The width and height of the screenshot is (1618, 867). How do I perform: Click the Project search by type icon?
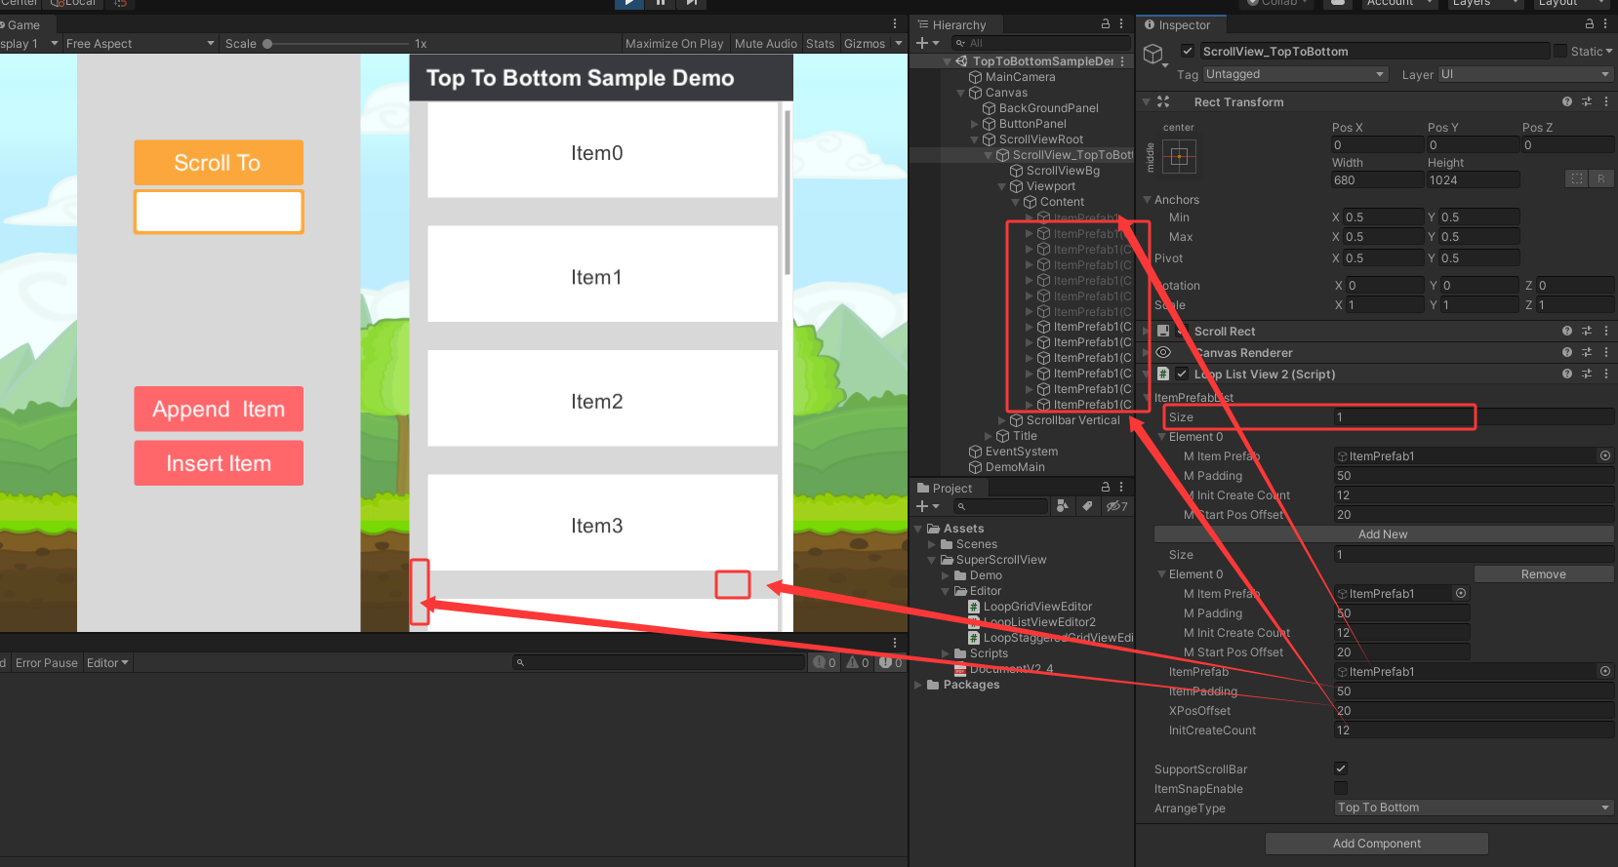pos(1062,505)
